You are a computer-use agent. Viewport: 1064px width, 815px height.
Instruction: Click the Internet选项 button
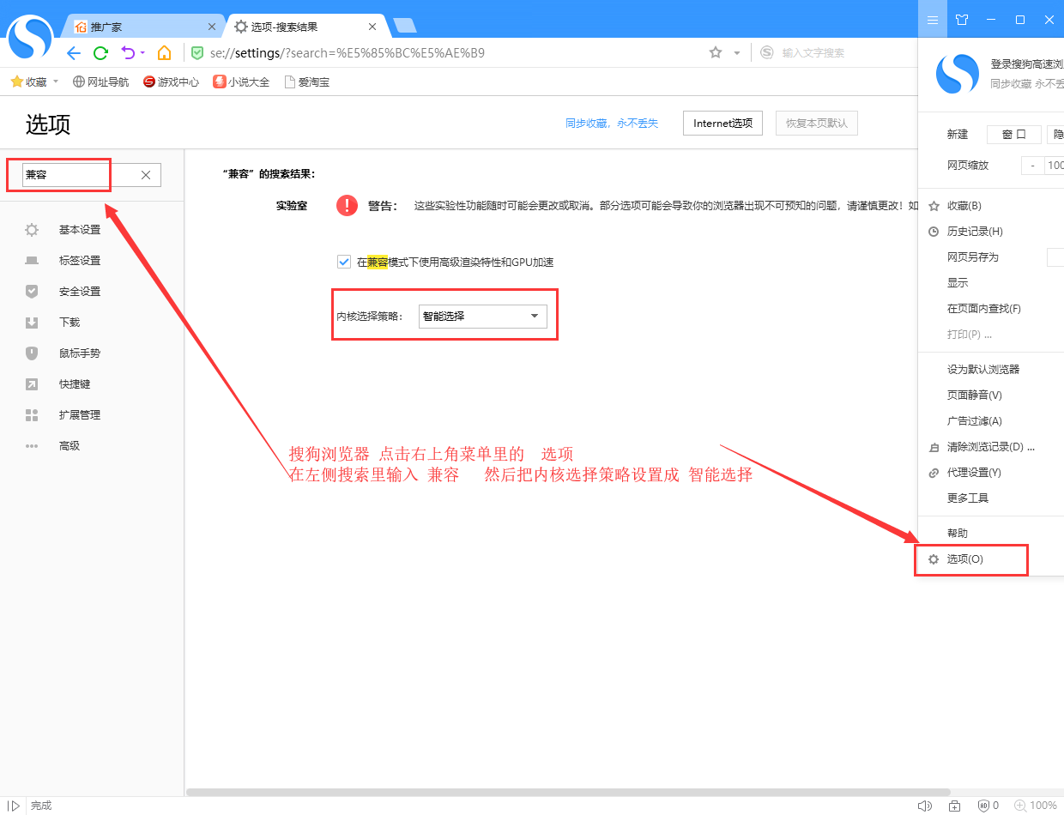[x=722, y=124]
